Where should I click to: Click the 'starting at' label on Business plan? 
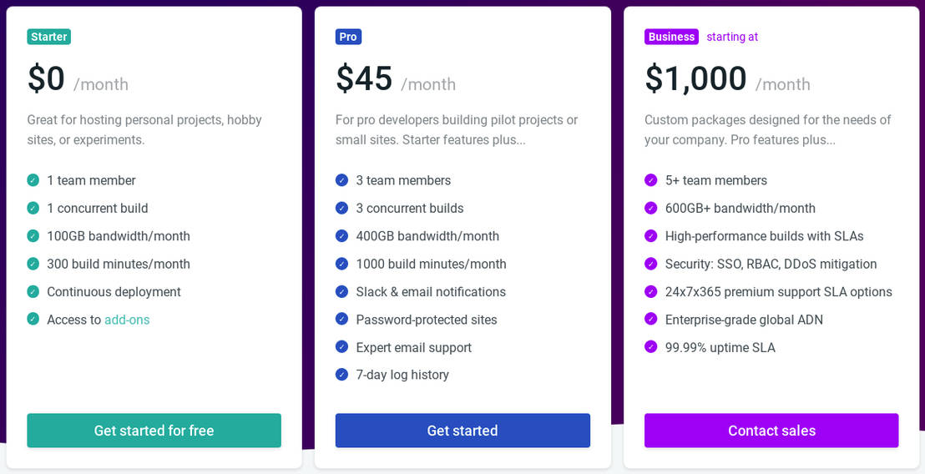click(732, 37)
